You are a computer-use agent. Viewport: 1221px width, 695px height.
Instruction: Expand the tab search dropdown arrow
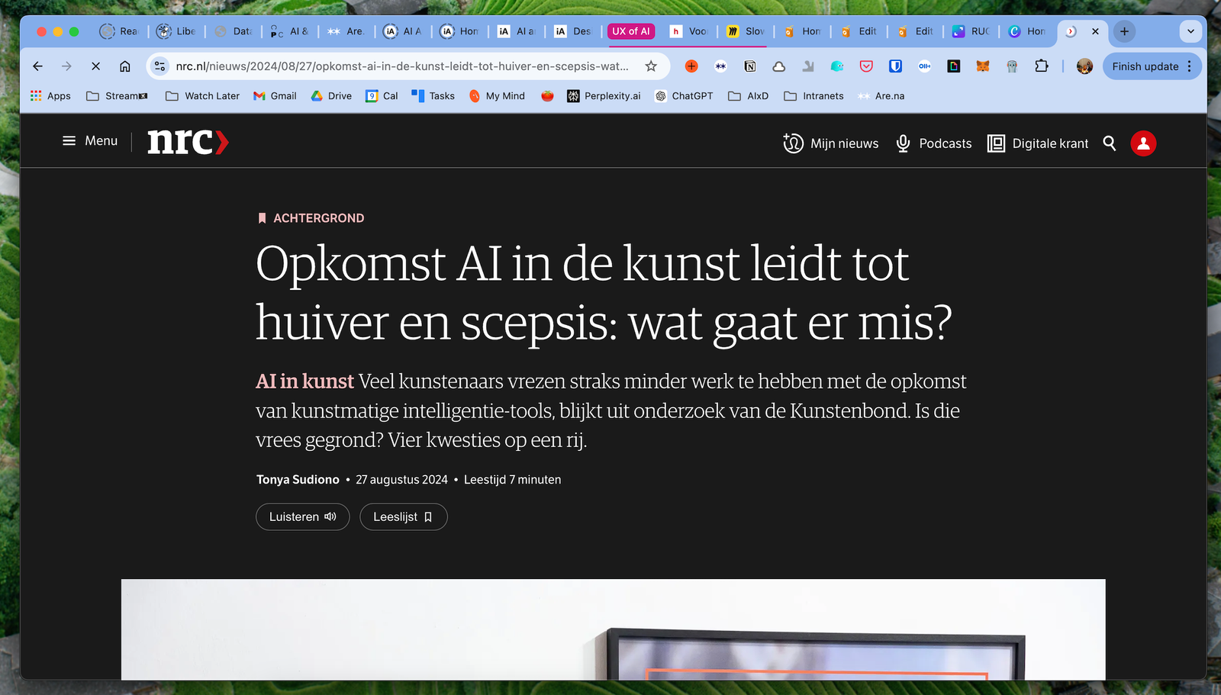[1190, 31]
